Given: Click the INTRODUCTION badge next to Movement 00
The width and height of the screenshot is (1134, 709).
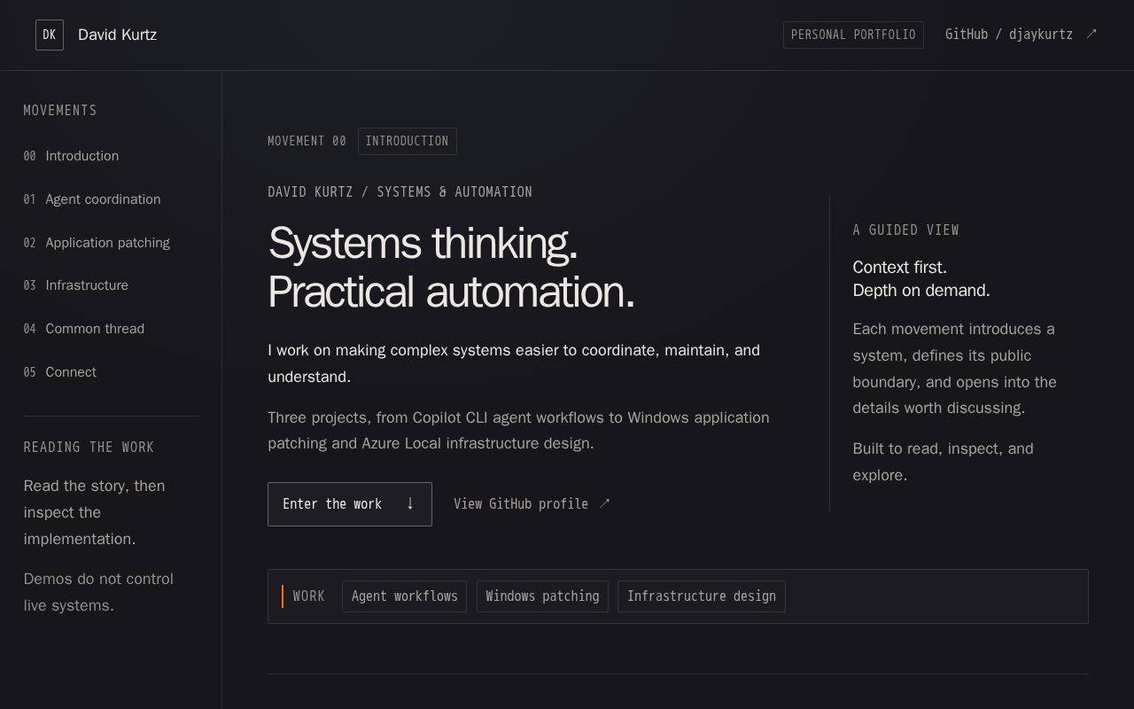Looking at the screenshot, I should (x=408, y=141).
